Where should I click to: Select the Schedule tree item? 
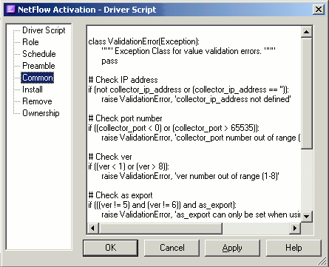[39, 54]
